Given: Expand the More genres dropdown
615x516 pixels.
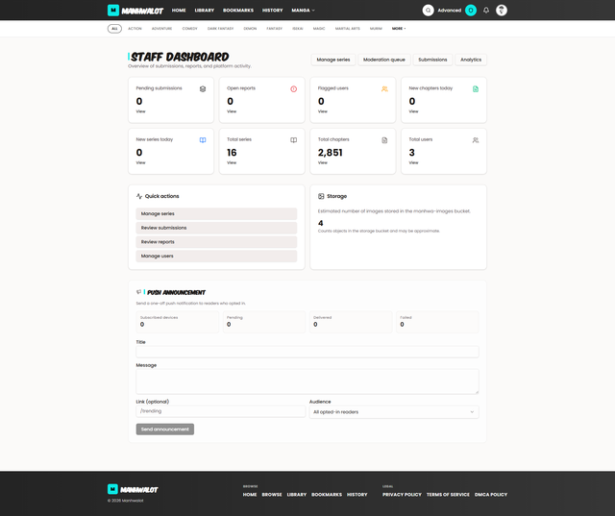Looking at the screenshot, I should 399,28.
